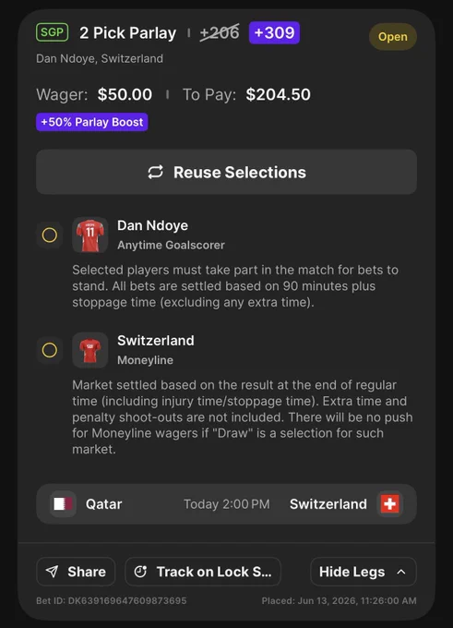Collapse legs with Hide Legs chevron
Viewport: 453px width, 628px height.
click(x=401, y=572)
